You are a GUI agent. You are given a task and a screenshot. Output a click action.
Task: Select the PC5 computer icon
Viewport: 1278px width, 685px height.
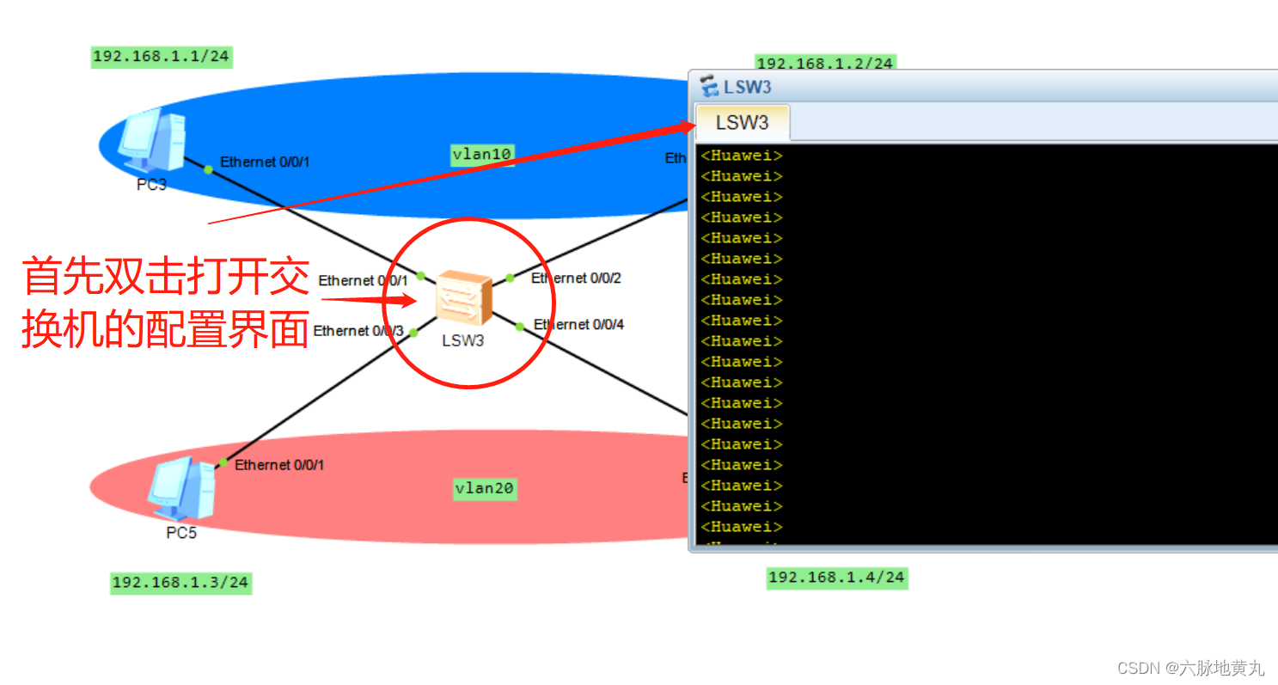click(x=181, y=488)
